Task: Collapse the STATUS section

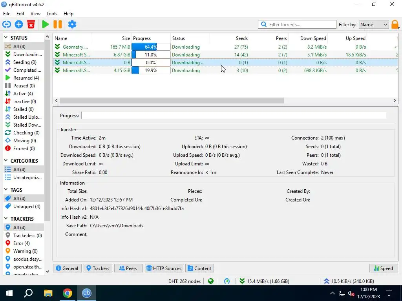Action: [6, 38]
